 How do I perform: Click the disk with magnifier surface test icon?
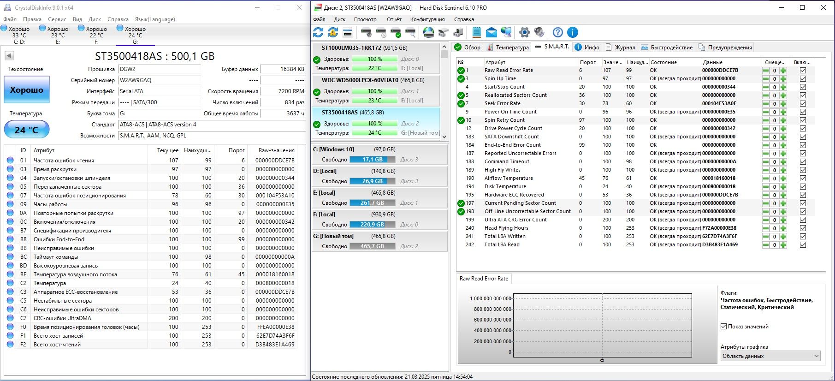tap(410, 32)
